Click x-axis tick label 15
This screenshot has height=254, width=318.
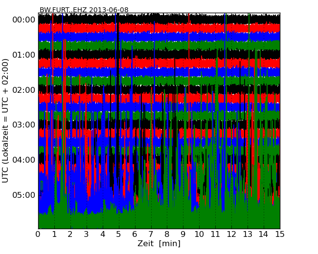coord(280,234)
